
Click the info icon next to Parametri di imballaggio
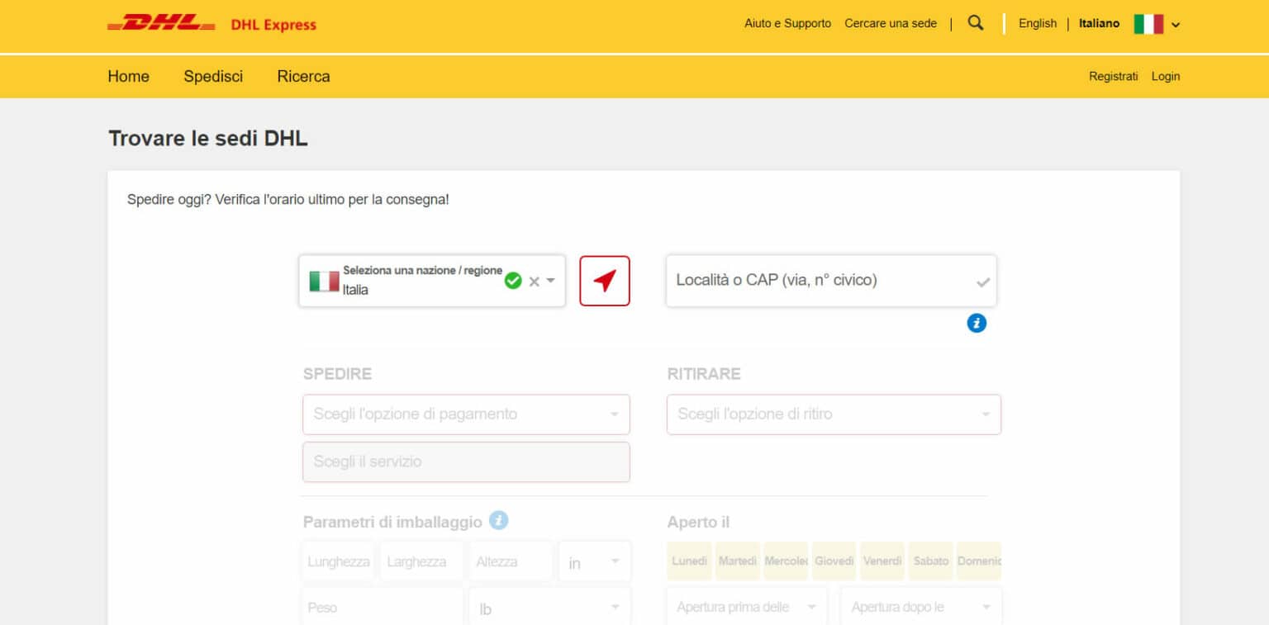coord(497,520)
